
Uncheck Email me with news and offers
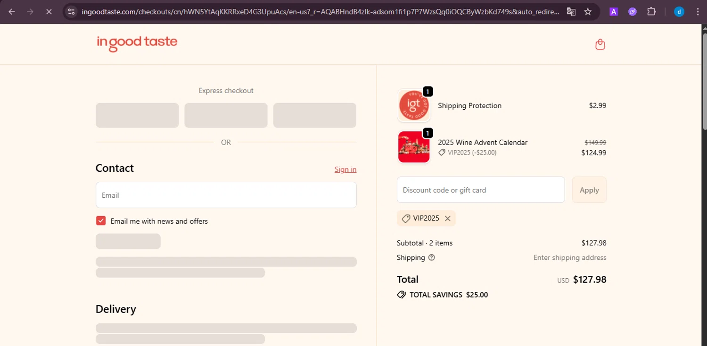(x=101, y=221)
